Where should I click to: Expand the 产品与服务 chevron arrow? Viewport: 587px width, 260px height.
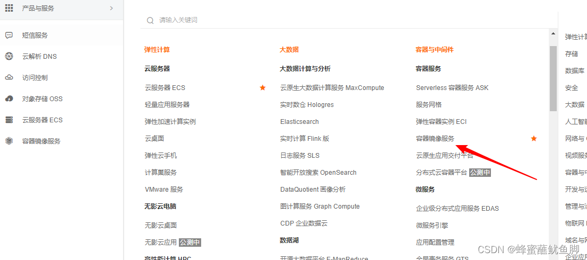[x=111, y=8]
